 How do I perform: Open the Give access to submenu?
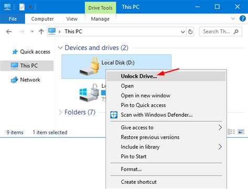(x=166, y=127)
